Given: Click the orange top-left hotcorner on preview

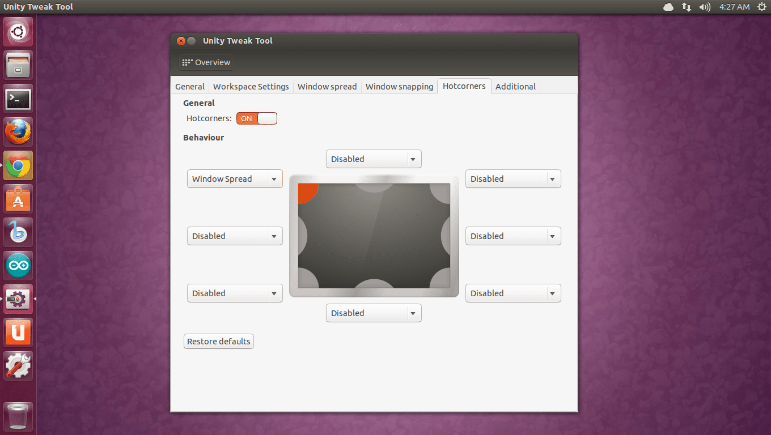Looking at the screenshot, I should click(x=307, y=192).
